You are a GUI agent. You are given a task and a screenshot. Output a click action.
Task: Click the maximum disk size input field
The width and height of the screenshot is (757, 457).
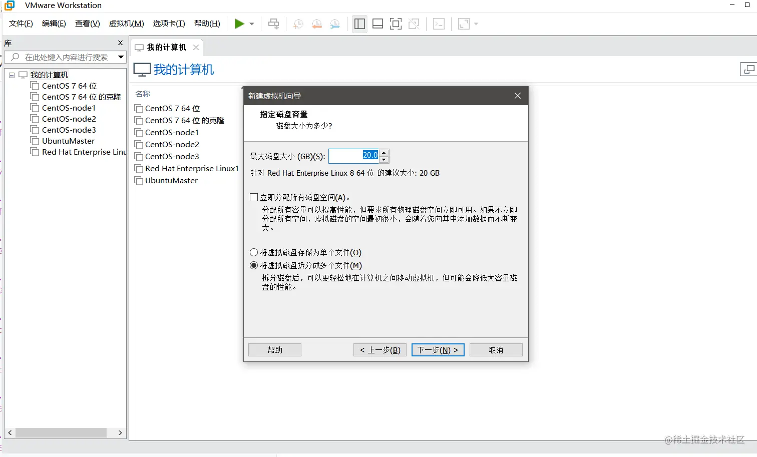[354, 156]
